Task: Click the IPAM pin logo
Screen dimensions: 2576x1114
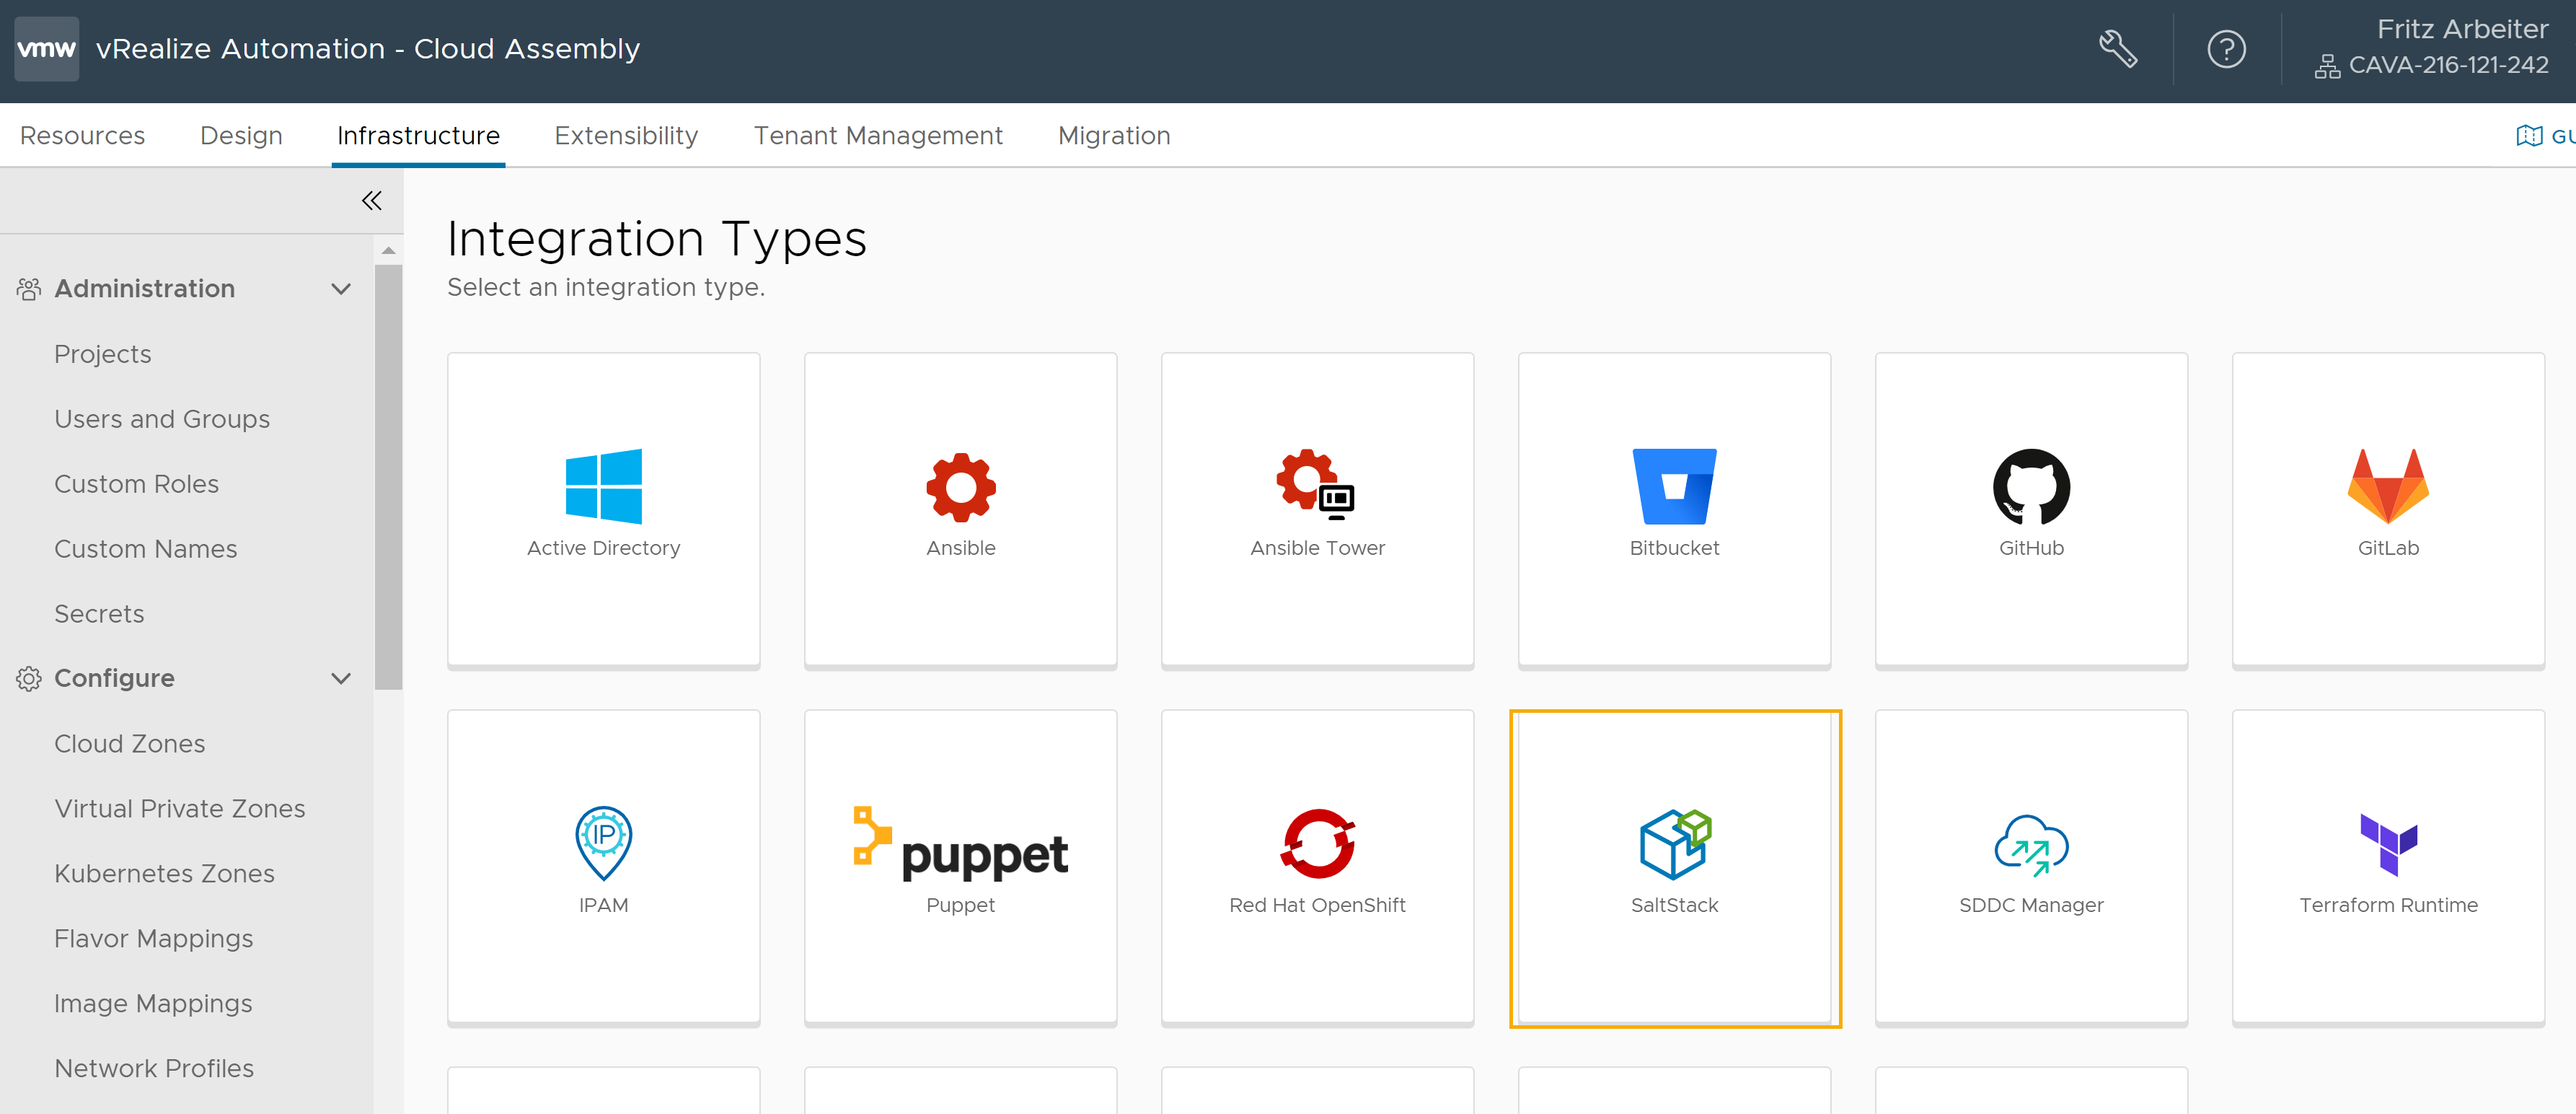Action: click(604, 843)
